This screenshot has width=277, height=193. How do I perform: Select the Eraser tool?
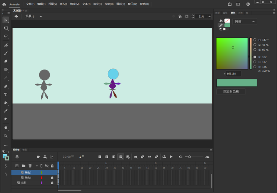pyautogui.click(x=6, y=61)
